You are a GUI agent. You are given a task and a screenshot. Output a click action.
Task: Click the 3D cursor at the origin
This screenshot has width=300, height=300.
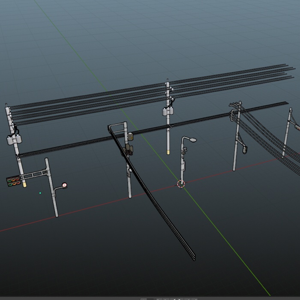click(181, 184)
